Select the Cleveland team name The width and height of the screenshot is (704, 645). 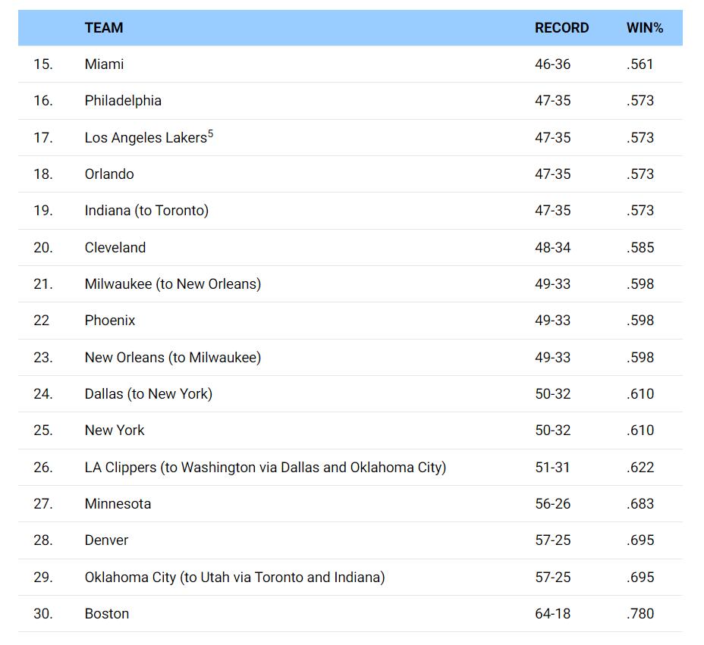[115, 248]
